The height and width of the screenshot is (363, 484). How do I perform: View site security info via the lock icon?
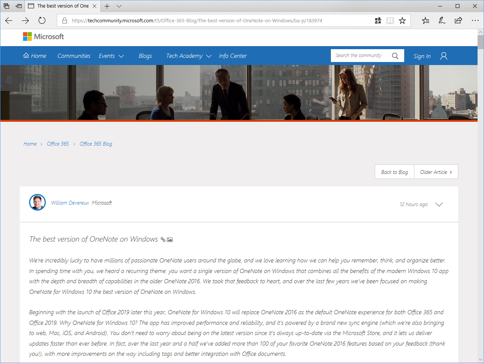(x=64, y=20)
